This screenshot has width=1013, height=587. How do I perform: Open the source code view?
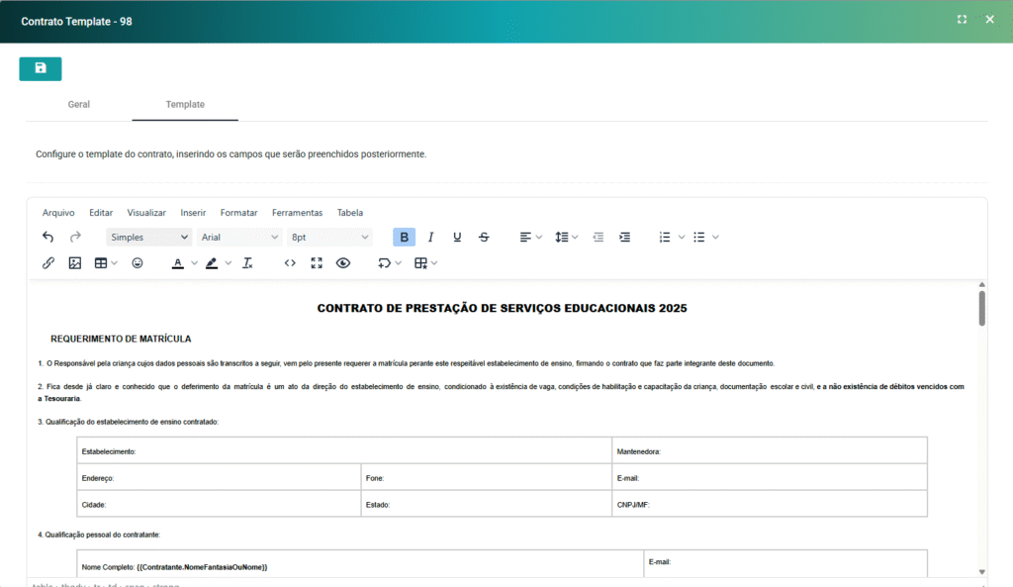pos(290,263)
